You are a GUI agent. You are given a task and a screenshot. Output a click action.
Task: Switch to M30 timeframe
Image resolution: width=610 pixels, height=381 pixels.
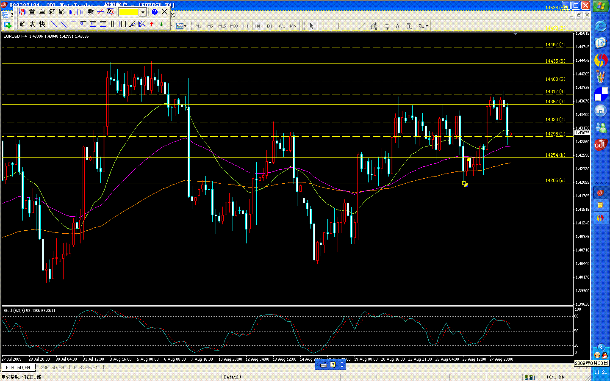click(x=234, y=26)
